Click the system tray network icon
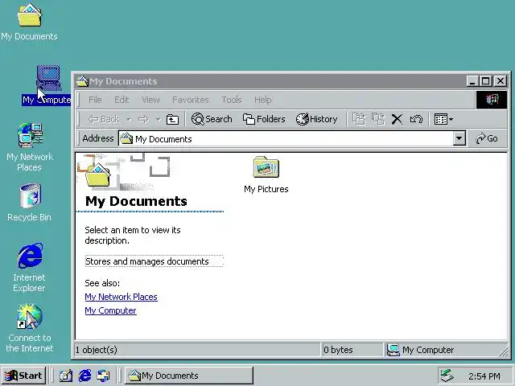 (447, 376)
